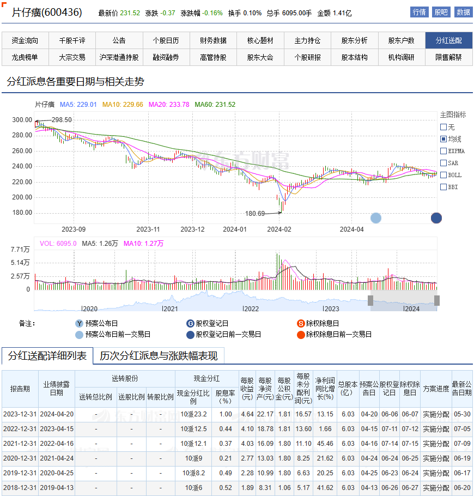Click the timeline range selector below the volume chart
The image size is (474, 496).
404,300
